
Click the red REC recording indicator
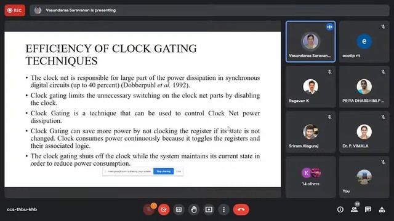pyautogui.click(x=15, y=10)
